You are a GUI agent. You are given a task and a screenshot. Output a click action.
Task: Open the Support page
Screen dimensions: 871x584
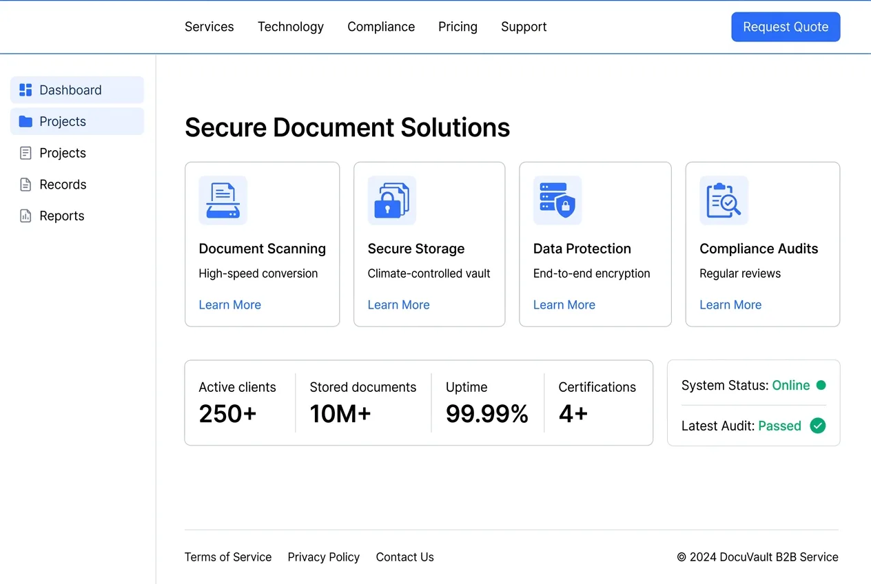point(524,27)
